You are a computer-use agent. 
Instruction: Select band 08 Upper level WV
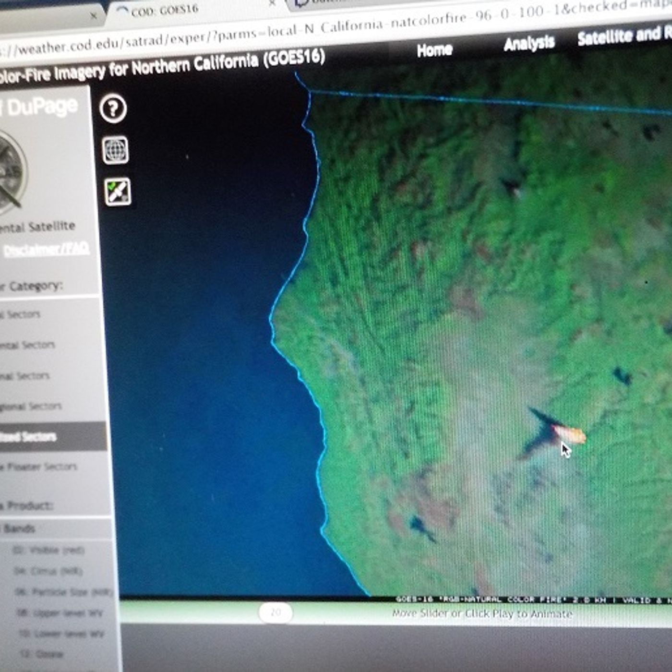click(x=60, y=613)
